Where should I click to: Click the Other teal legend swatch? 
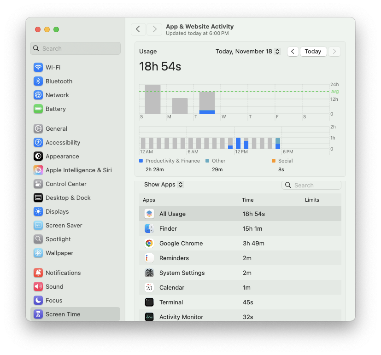point(207,161)
